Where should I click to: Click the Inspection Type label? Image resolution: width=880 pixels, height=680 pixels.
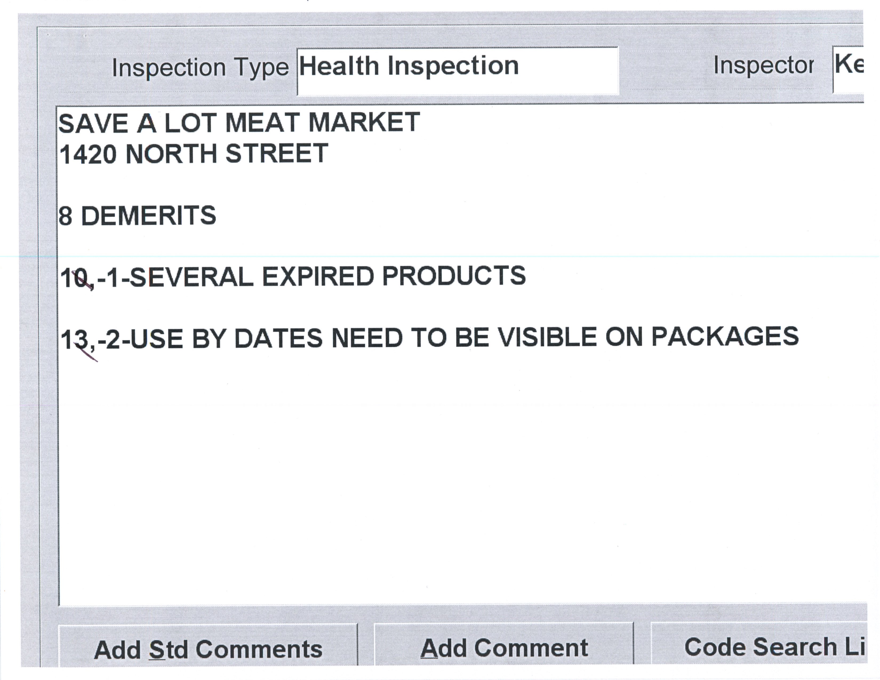pyautogui.click(x=200, y=68)
